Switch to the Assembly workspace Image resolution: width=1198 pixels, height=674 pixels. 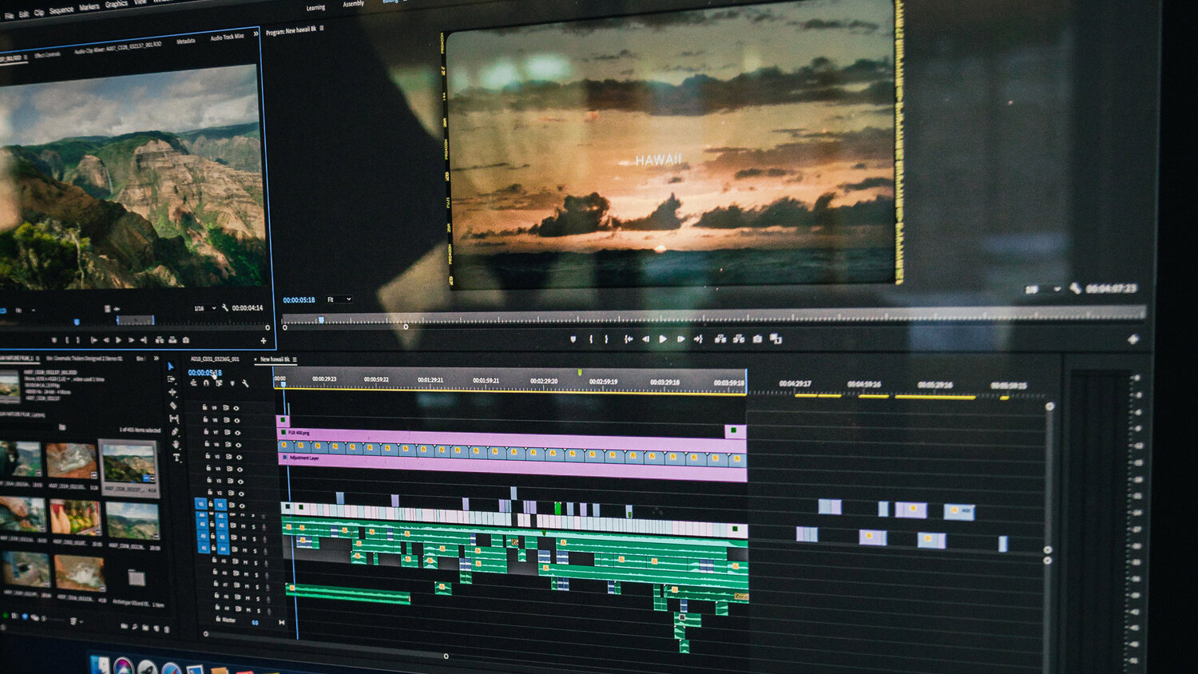point(353,4)
